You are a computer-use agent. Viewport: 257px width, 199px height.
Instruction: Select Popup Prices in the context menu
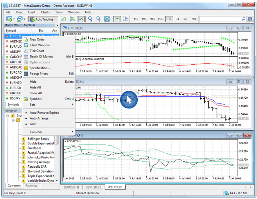(49, 74)
